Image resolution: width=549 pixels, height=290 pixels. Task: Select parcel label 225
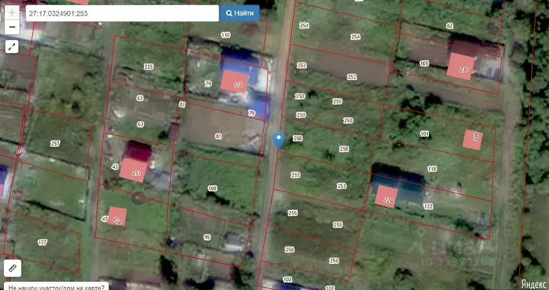(148, 67)
